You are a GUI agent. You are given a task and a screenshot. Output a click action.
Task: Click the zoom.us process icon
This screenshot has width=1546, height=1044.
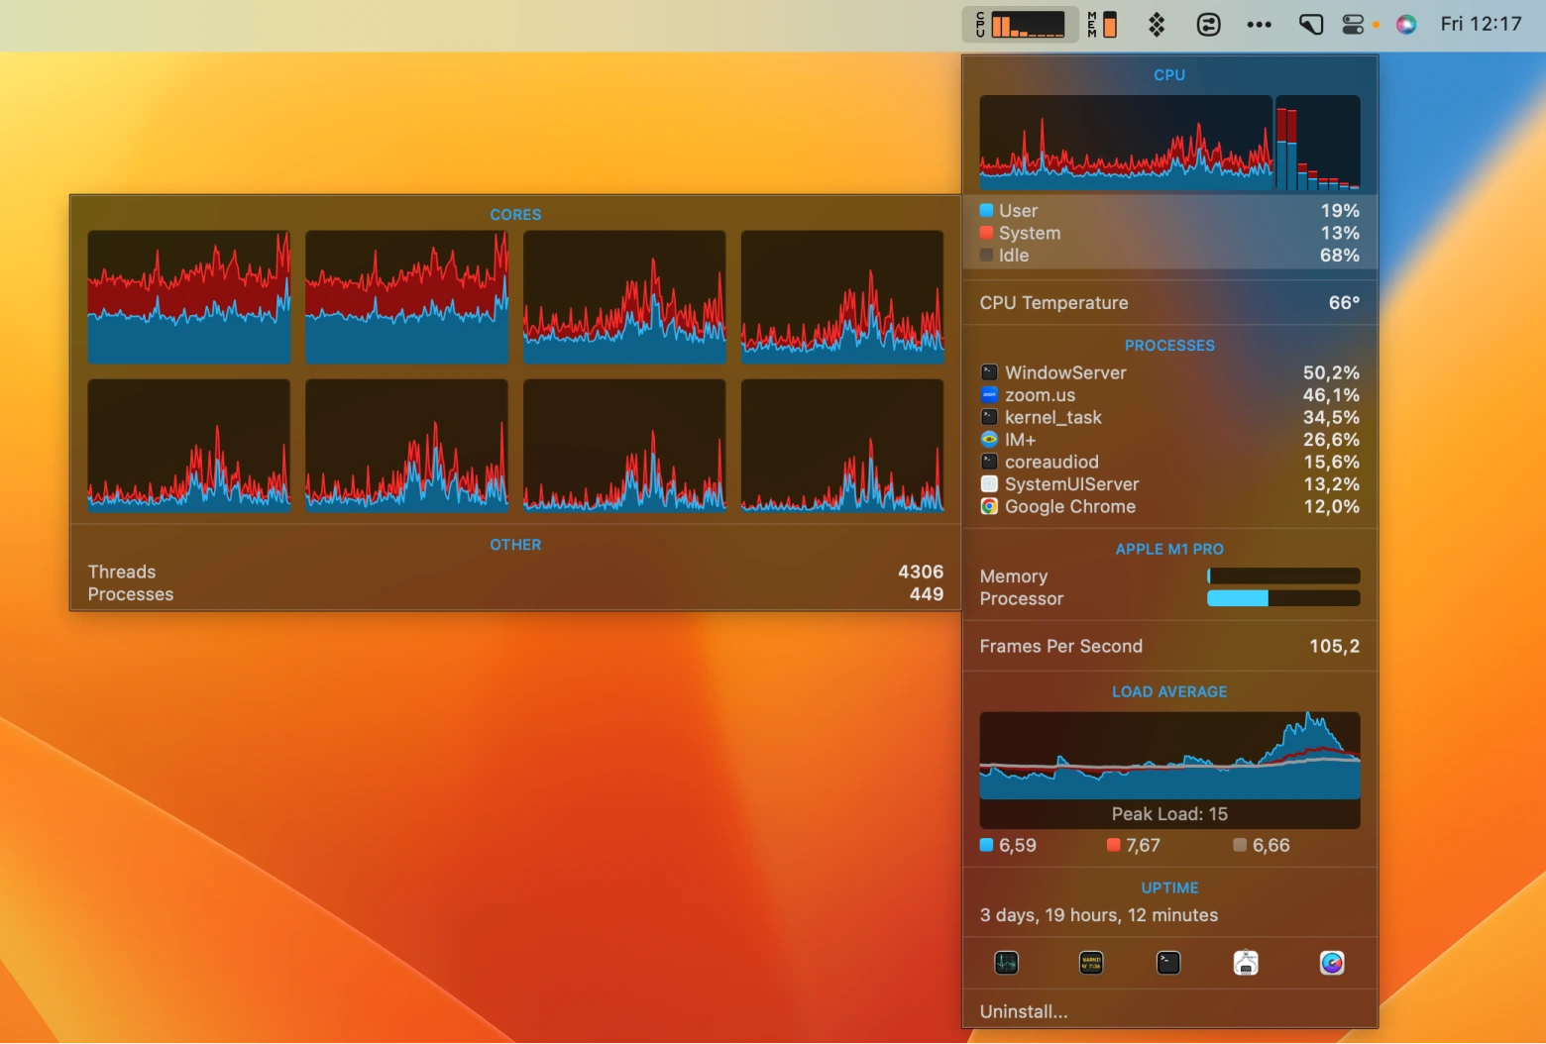(x=989, y=395)
